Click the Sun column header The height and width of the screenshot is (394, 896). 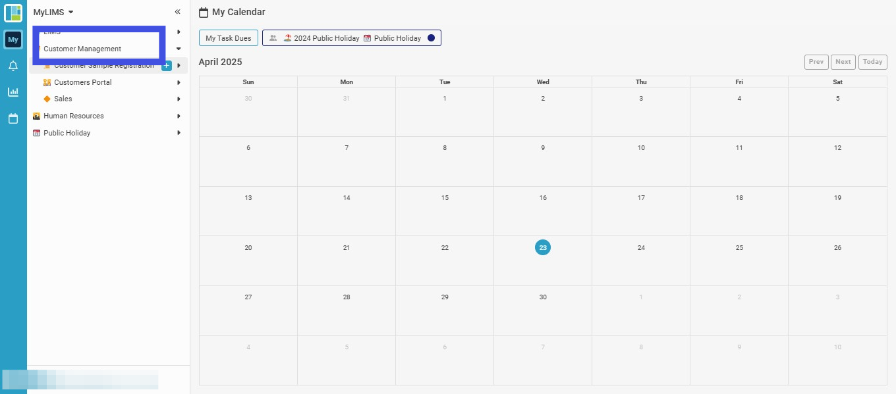coord(248,82)
